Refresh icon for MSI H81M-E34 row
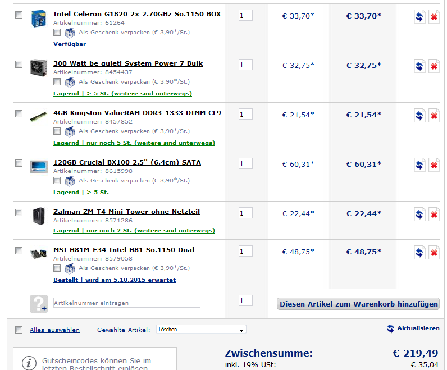This screenshot has height=370, width=447. click(x=419, y=252)
